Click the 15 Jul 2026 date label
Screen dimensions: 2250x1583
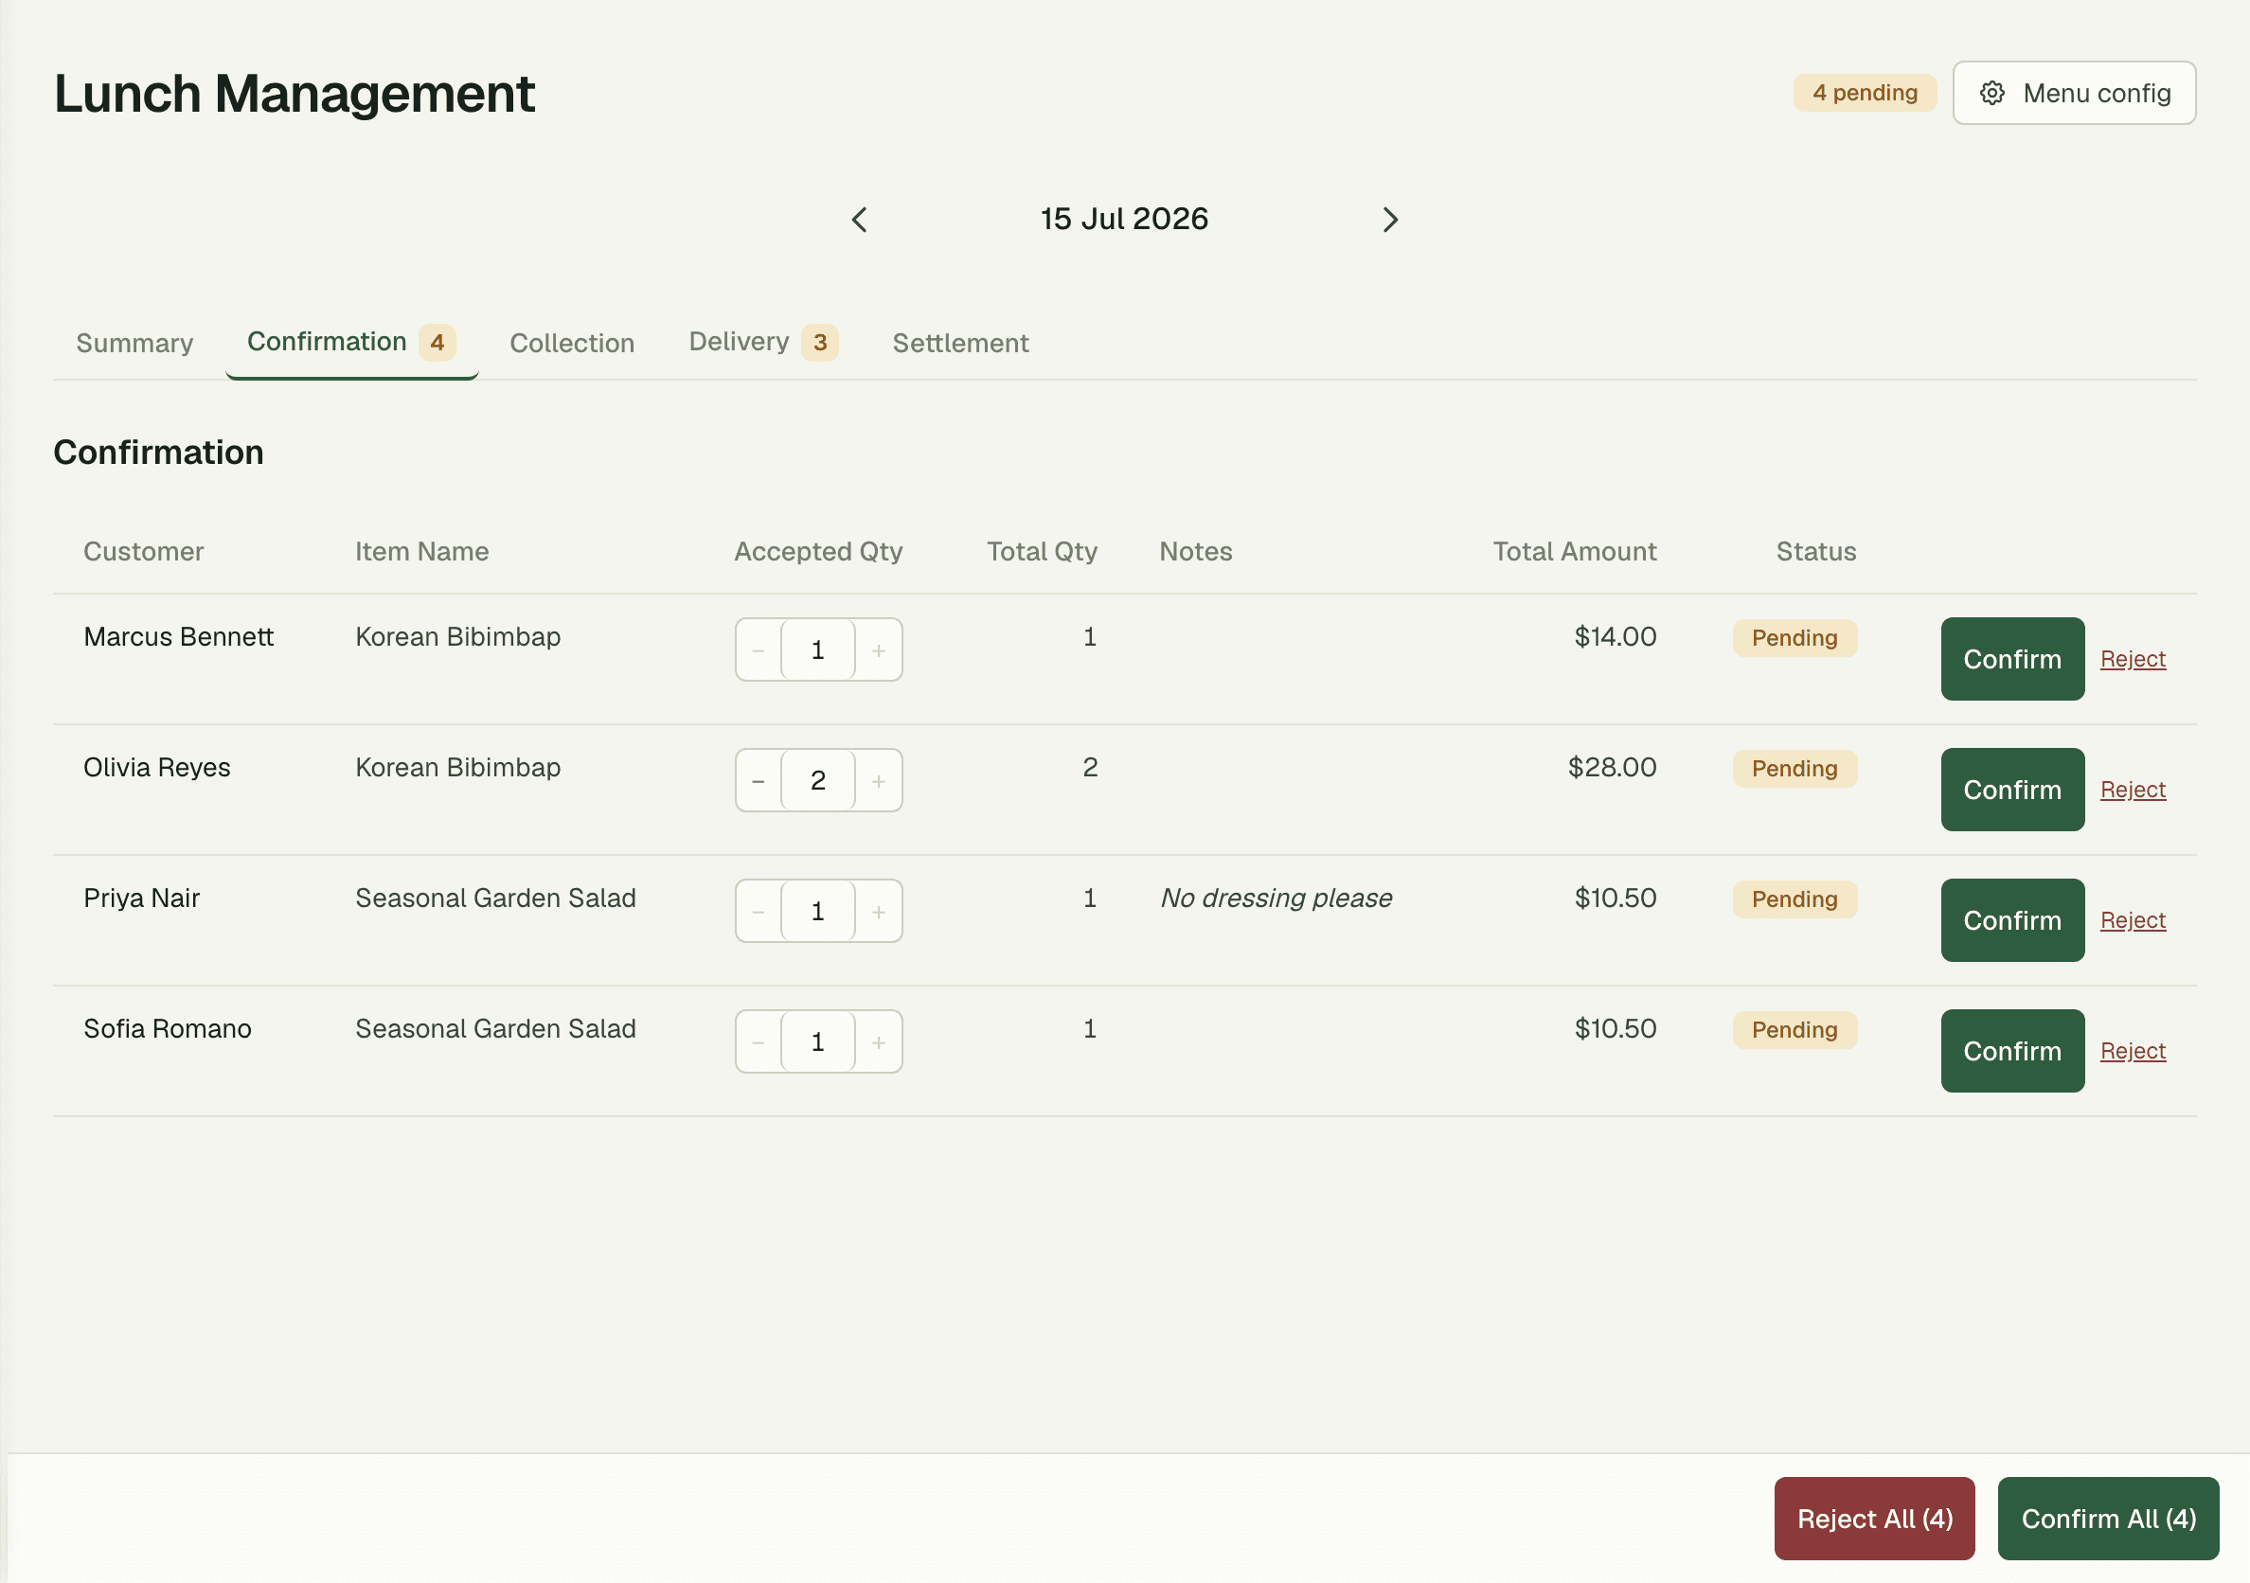(x=1124, y=219)
